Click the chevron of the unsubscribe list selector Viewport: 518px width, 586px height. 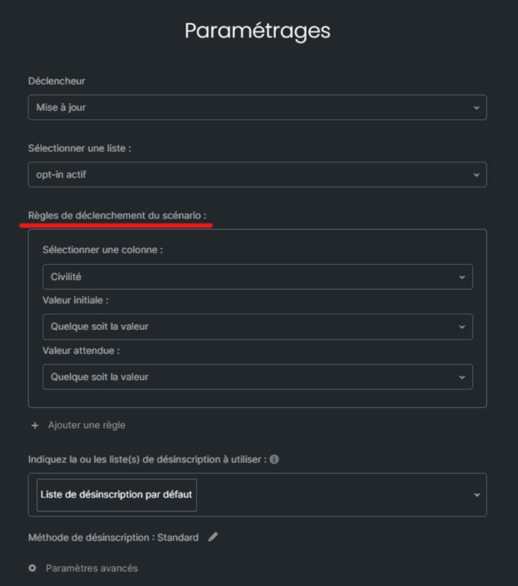476,495
